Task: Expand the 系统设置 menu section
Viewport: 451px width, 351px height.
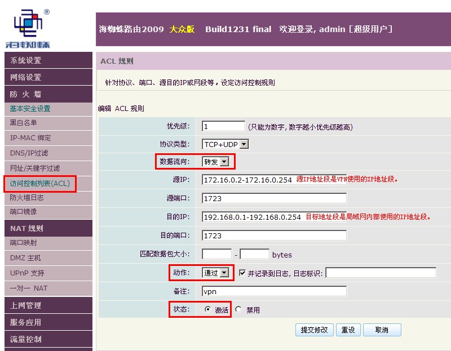Action: tap(48, 60)
